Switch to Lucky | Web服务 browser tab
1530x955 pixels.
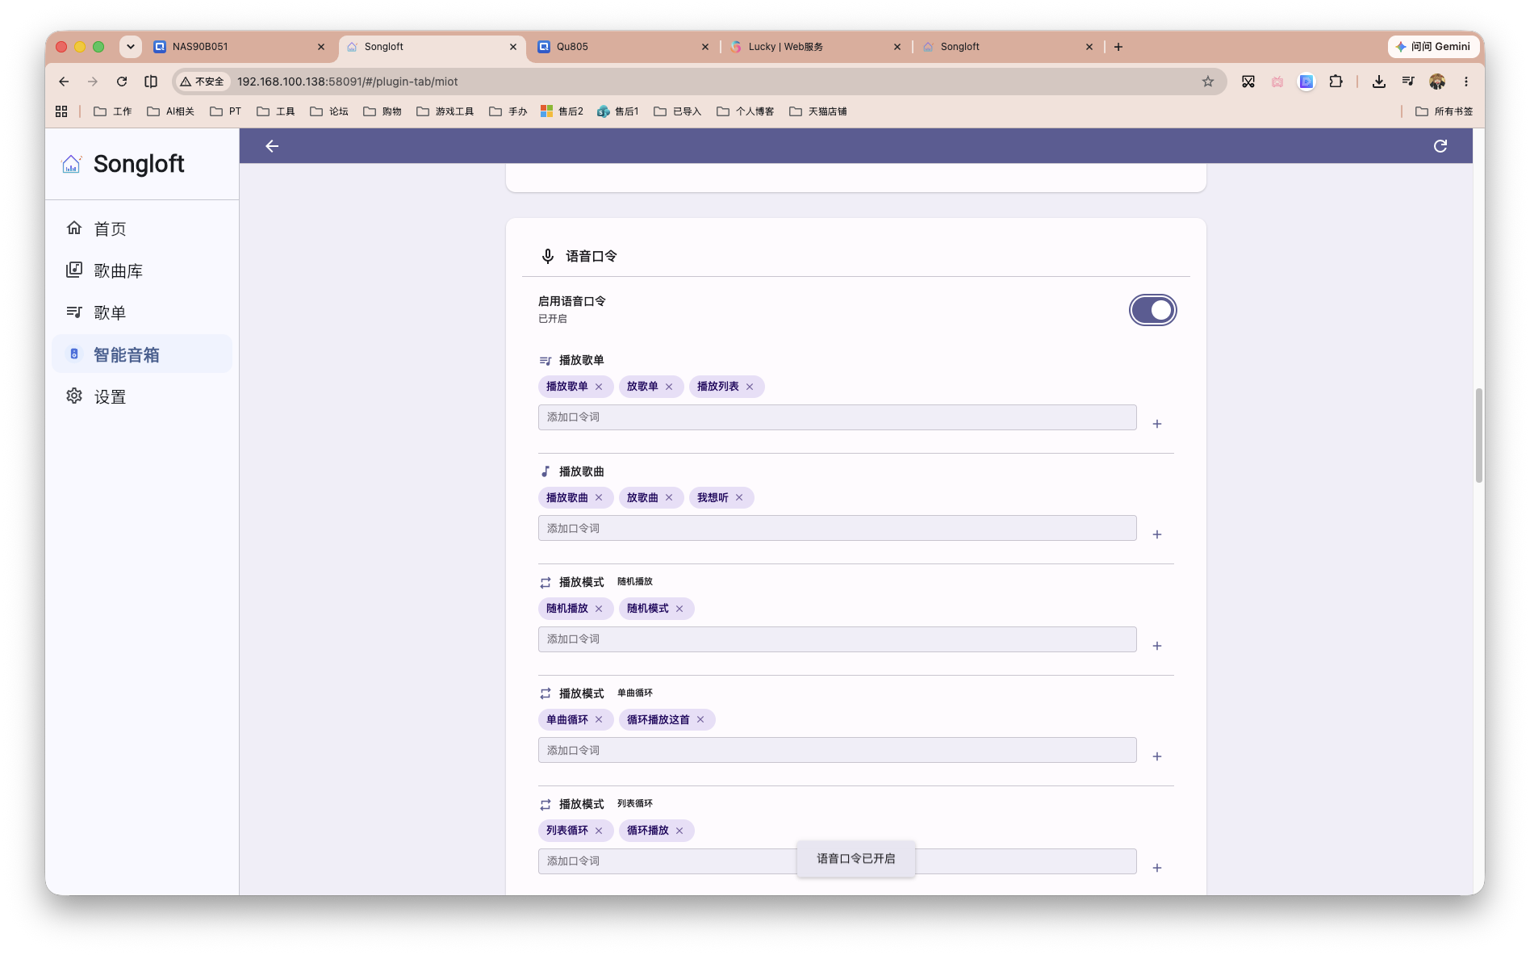click(x=814, y=47)
